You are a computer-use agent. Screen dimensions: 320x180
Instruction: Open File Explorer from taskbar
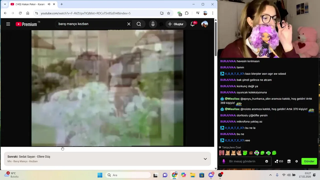coord(192,175)
